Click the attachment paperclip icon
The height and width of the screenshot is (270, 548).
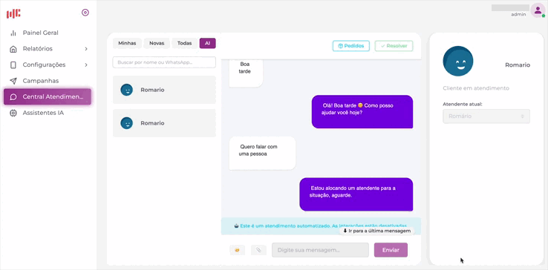pyautogui.click(x=258, y=250)
